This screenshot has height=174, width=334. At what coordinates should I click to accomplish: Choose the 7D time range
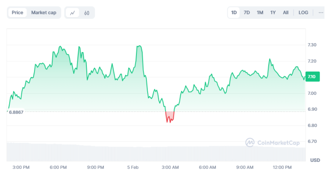(x=247, y=13)
